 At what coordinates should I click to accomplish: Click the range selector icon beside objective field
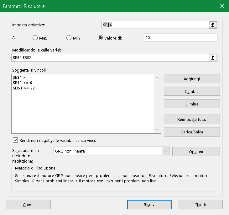click(x=213, y=25)
